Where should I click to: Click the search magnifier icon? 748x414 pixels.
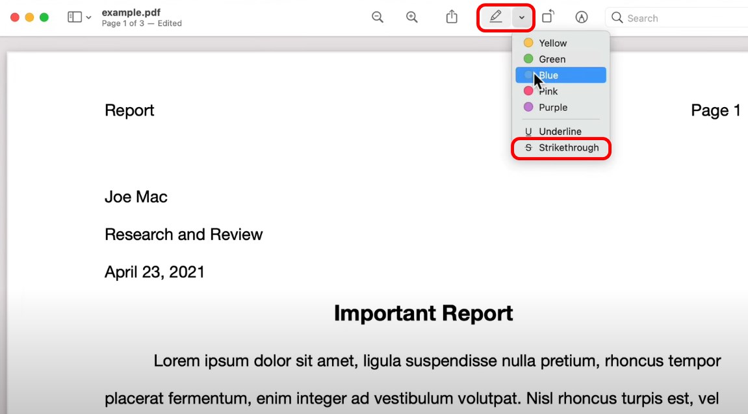(619, 18)
